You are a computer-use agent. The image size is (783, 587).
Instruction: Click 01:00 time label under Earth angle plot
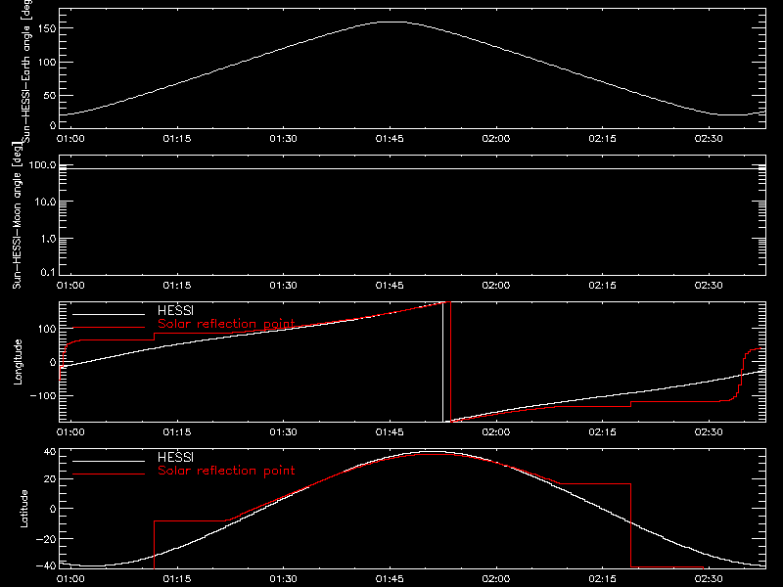click(70, 139)
